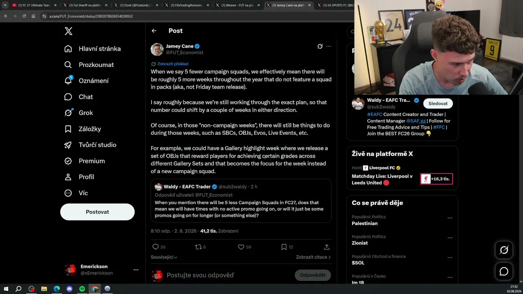The image size is (523, 294).
Task: Open the Premium page
Action: (85, 161)
